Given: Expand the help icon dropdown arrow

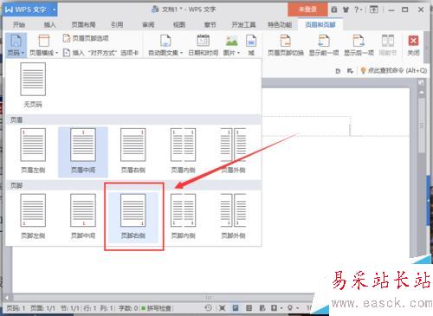Looking at the screenshot, I should 361,10.
